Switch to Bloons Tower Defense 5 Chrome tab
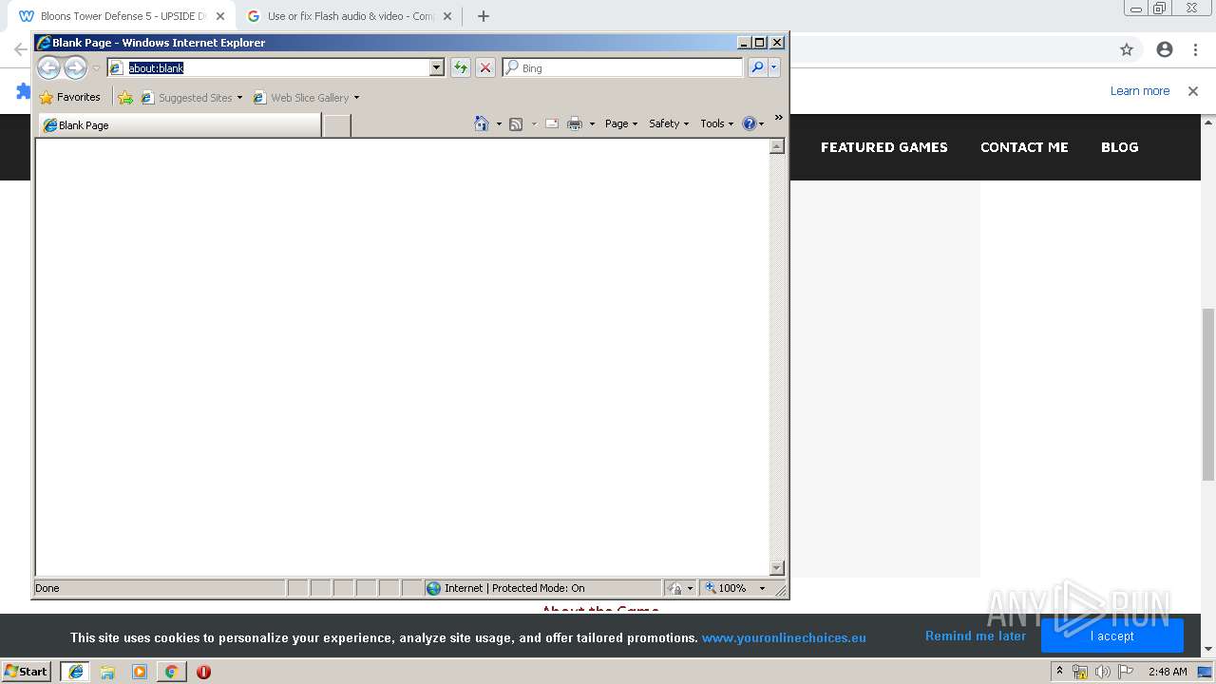The image size is (1216, 684). [121, 16]
